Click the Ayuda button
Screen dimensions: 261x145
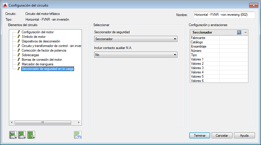(244, 136)
